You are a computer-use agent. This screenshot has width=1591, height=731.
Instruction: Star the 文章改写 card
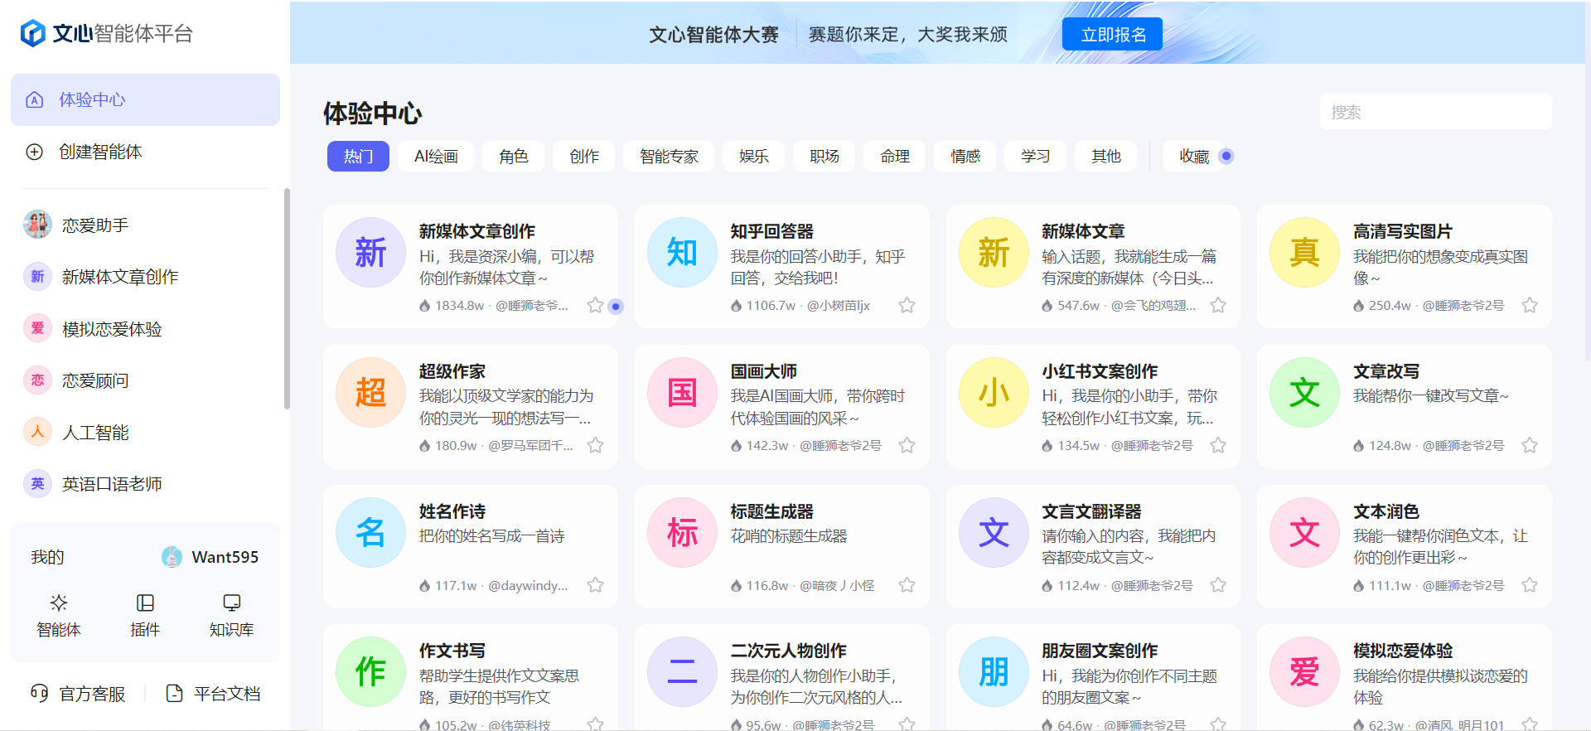[1530, 445]
